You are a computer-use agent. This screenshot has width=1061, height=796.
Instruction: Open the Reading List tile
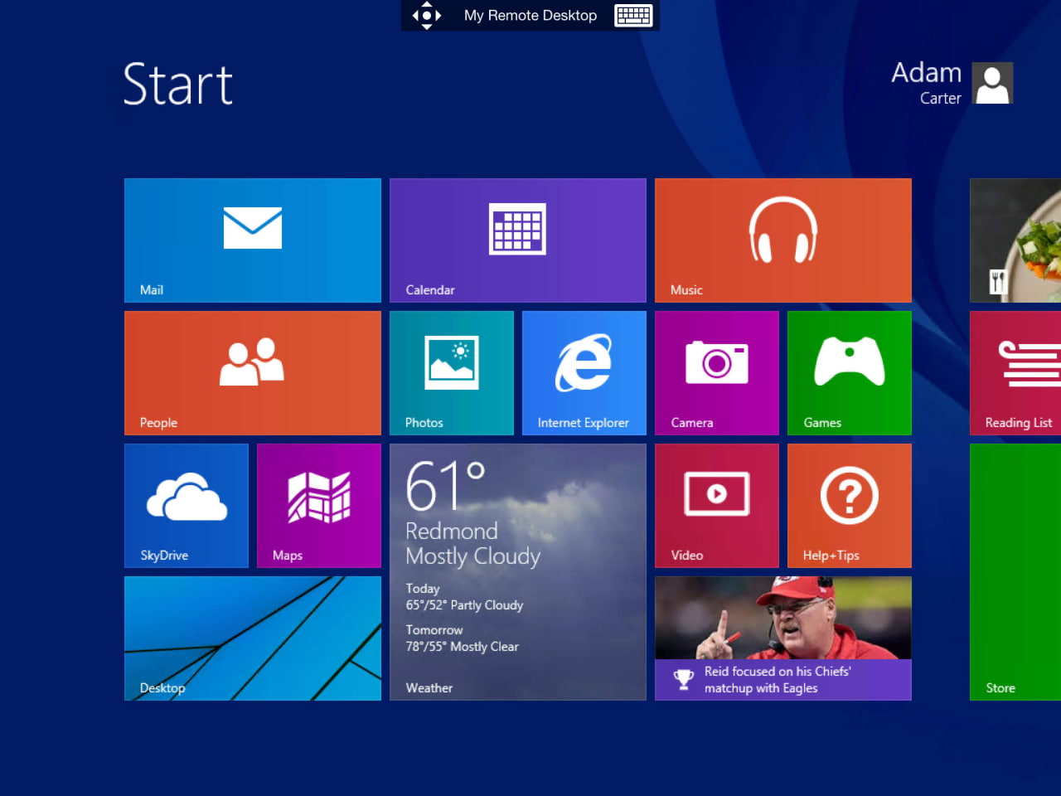point(1015,372)
